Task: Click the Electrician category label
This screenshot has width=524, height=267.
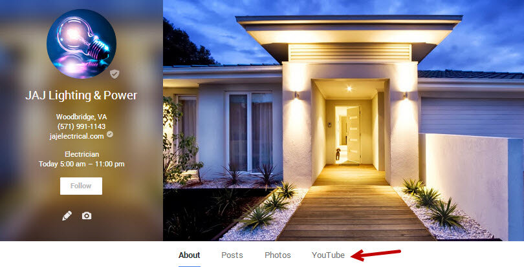Action: [82, 154]
